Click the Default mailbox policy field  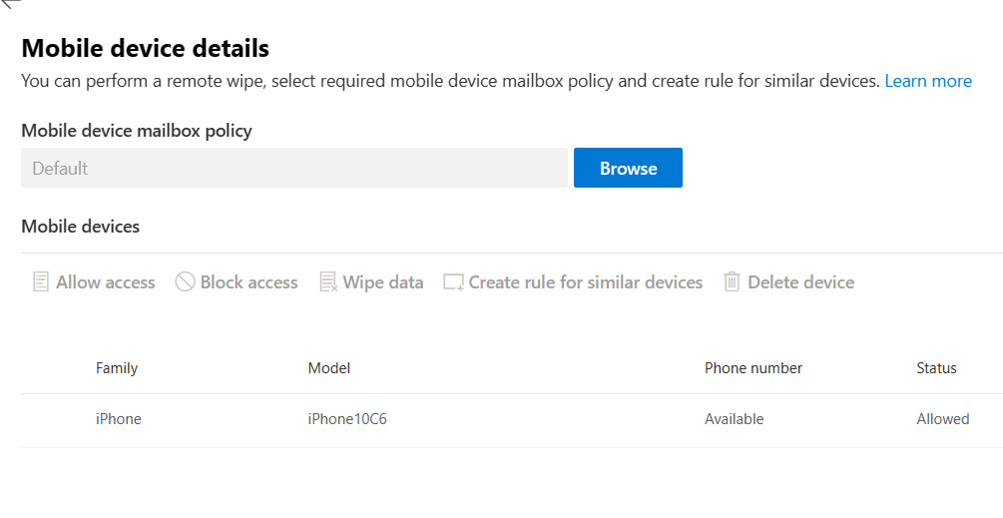coord(294,169)
